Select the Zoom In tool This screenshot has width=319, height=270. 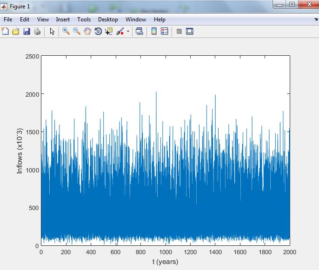66,31
